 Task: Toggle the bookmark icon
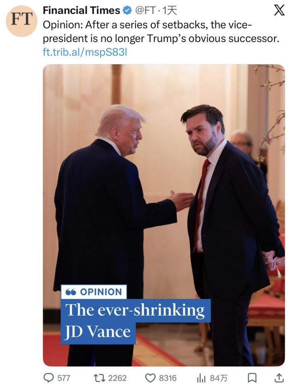click(x=252, y=378)
